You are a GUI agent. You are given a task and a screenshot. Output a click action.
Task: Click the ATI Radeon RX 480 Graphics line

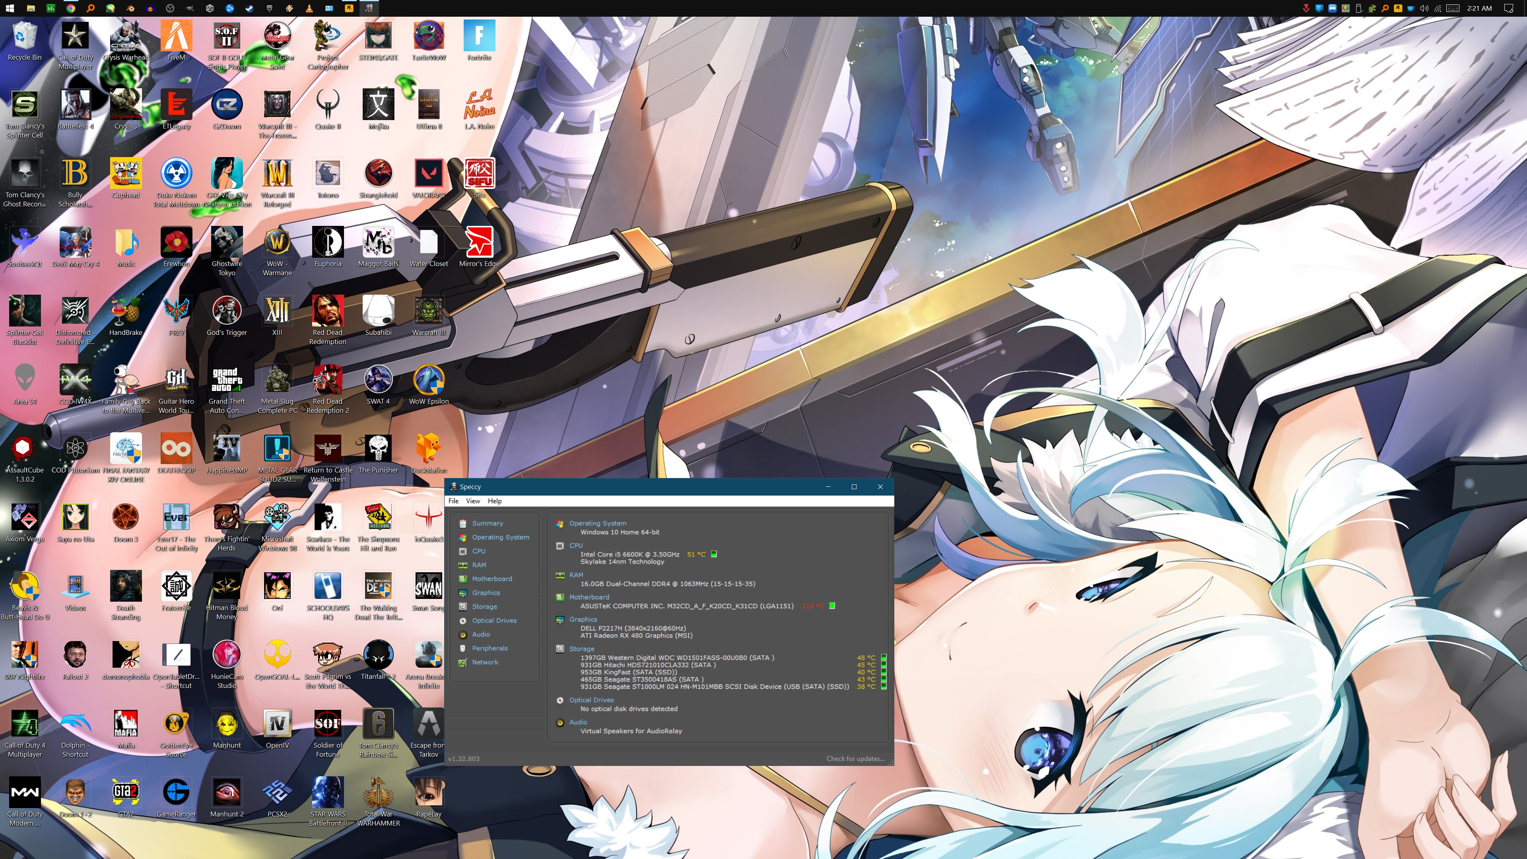pyautogui.click(x=636, y=636)
